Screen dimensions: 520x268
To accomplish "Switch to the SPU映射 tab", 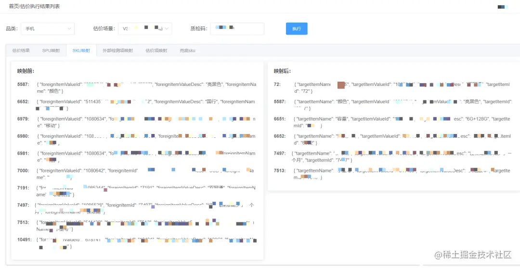I will click(51, 50).
